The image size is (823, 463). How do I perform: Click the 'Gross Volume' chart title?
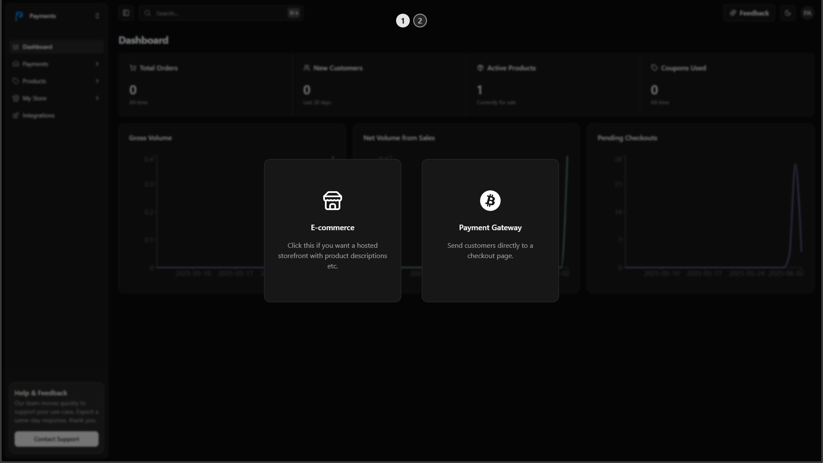tap(150, 138)
